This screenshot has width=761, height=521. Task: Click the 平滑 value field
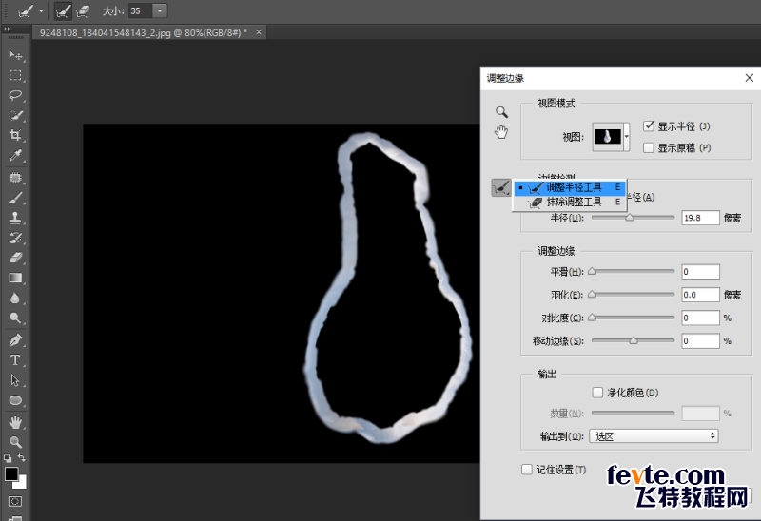700,272
